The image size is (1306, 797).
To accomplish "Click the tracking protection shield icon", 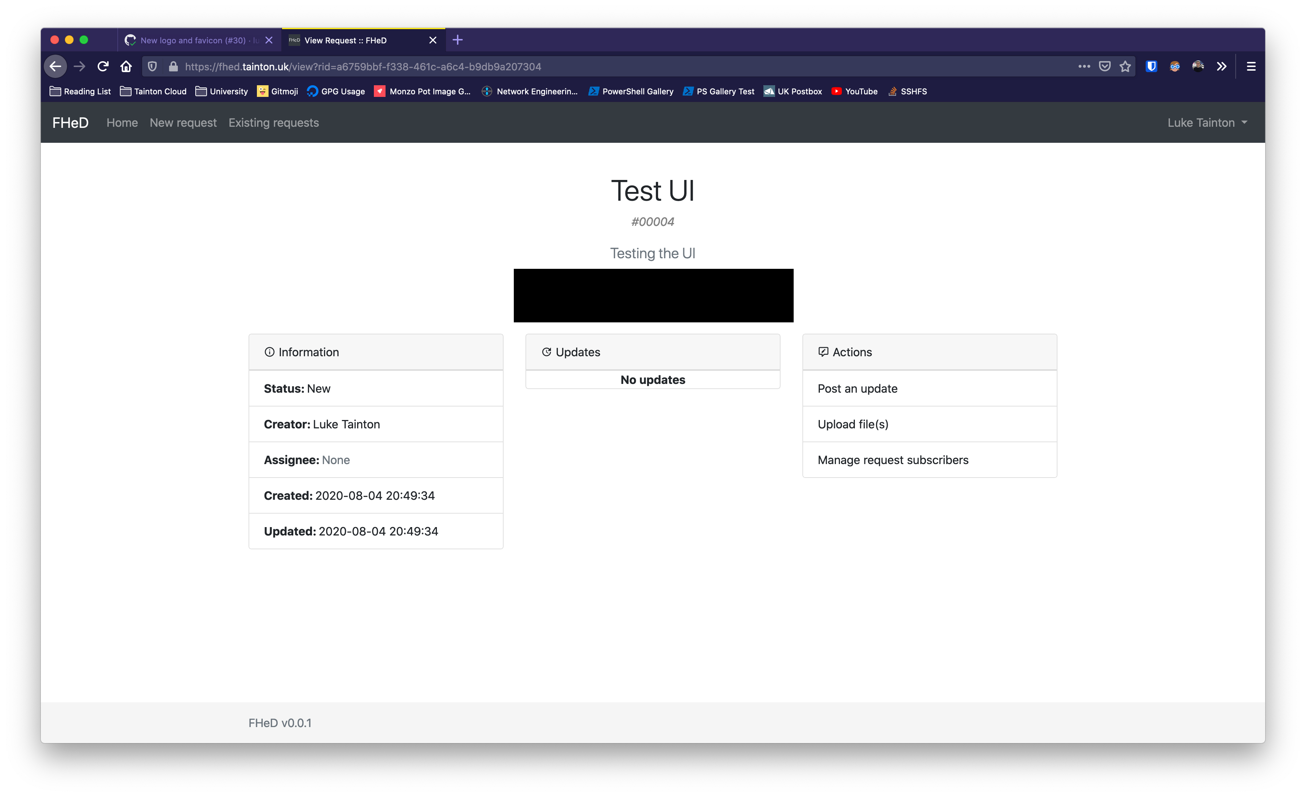I will [x=152, y=66].
